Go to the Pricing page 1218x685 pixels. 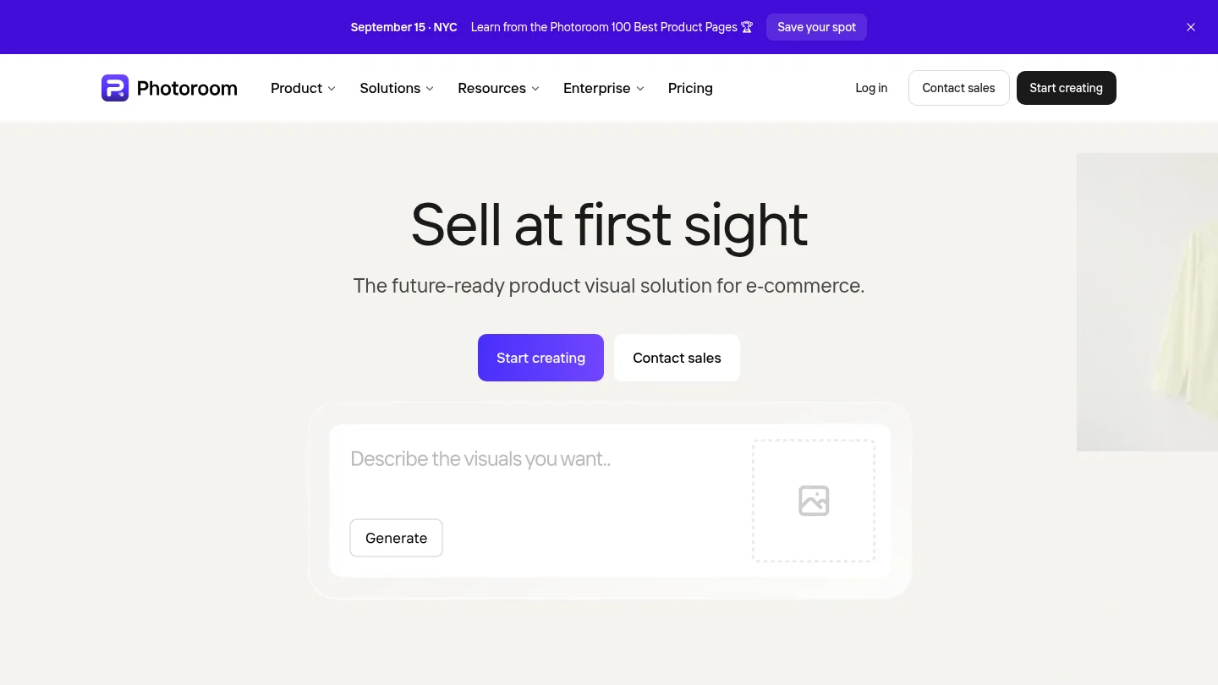pyautogui.click(x=690, y=88)
